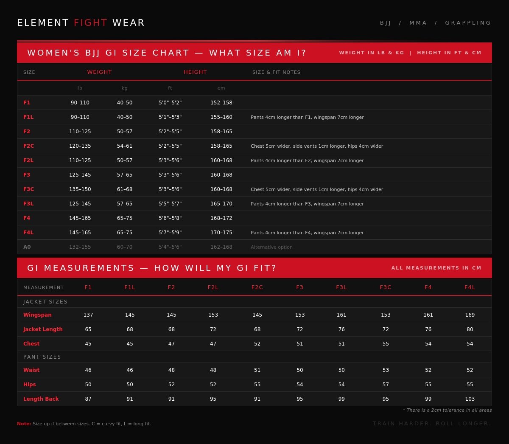Click the Hips measurement row label

coord(30,385)
